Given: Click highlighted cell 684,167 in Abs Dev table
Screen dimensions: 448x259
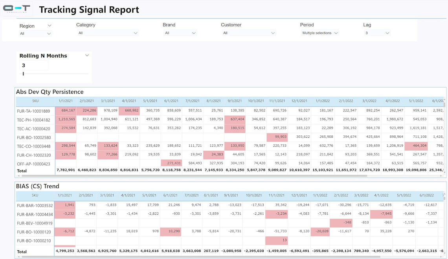Looking at the screenshot, I should click(x=65, y=111).
